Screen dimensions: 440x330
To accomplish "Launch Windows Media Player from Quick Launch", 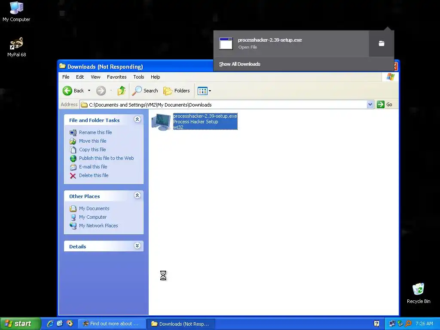I will tap(70, 324).
